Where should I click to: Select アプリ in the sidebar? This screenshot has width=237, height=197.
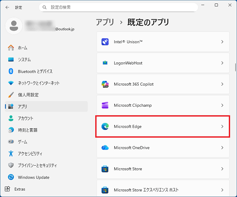click(x=46, y=106)
